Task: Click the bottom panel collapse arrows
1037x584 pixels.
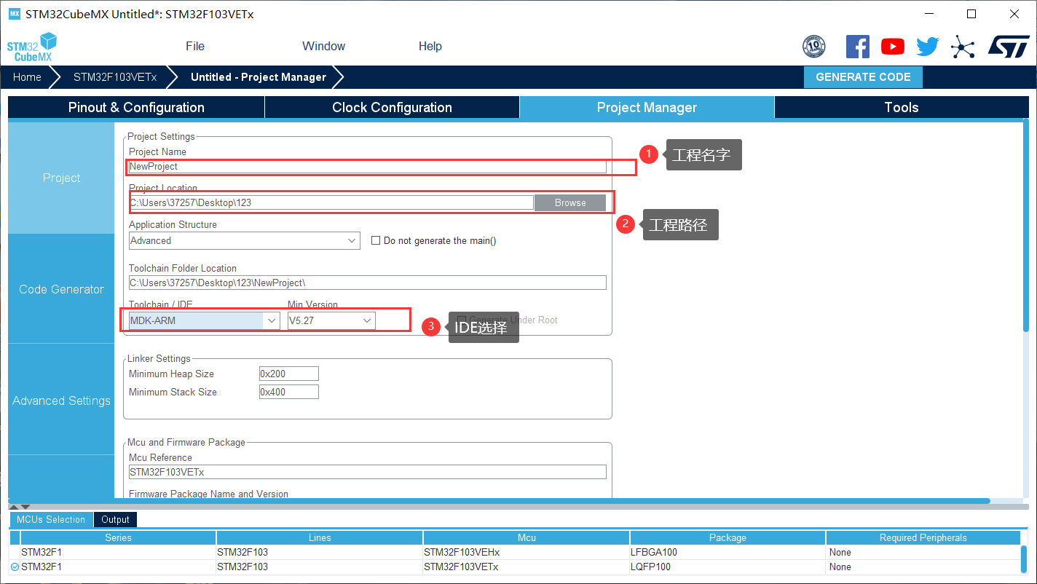Action: 20,506
